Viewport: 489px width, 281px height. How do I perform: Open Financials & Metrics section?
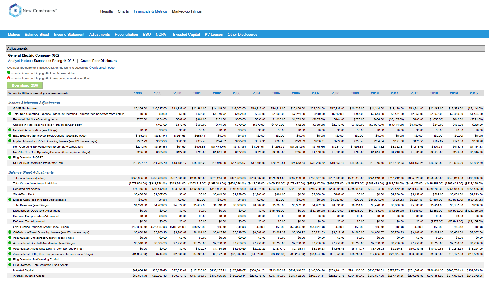150,11
